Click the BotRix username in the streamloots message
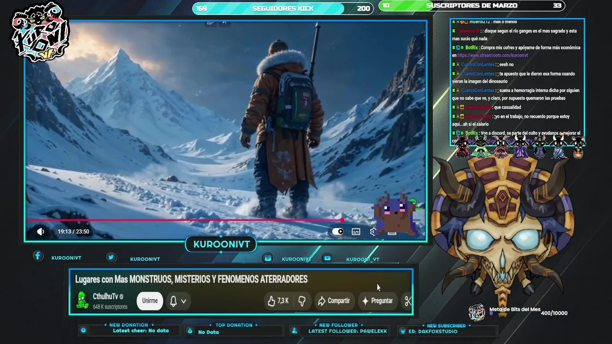The width and height of the screenshot is (612, 344). [x=471, y=48]
